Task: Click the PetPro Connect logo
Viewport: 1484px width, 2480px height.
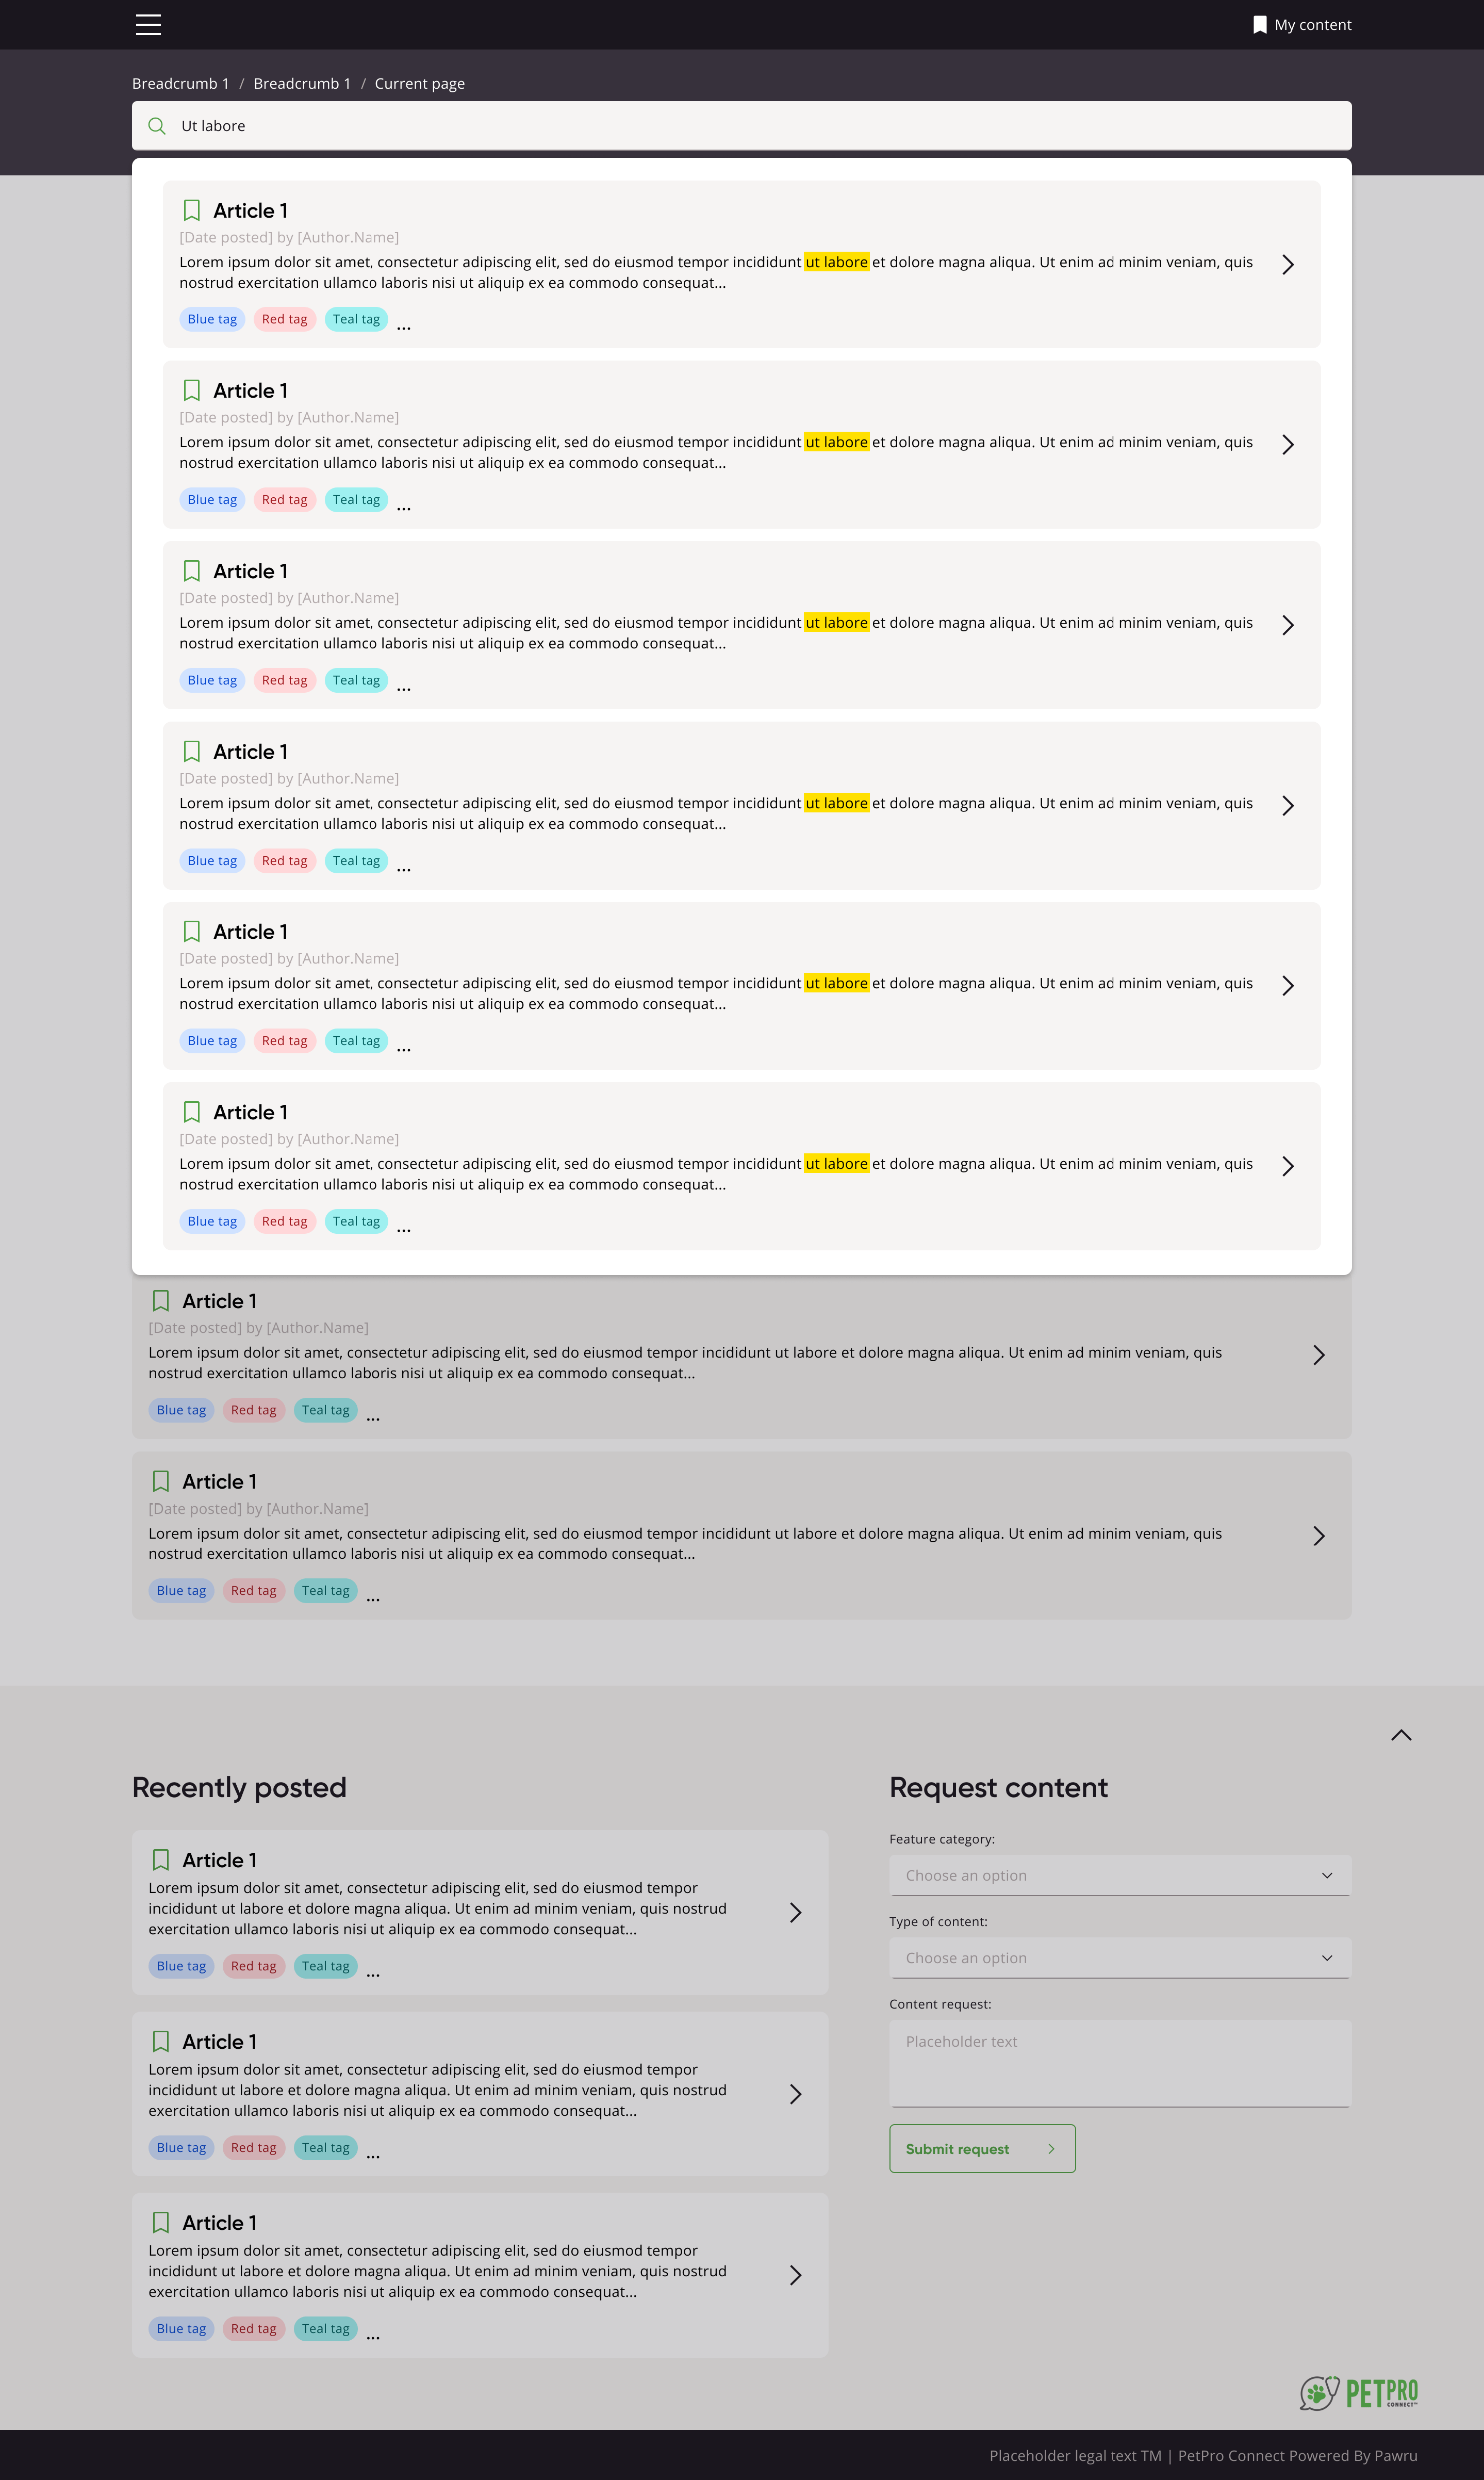Action: click(1358, 2393)
